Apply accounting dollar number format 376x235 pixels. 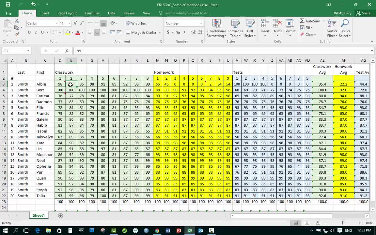click(x=168, y=32)
